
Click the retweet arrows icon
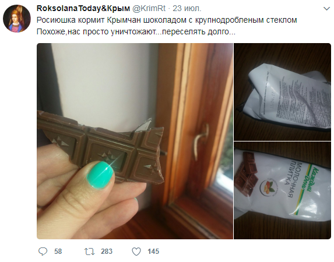click(89, 252)
